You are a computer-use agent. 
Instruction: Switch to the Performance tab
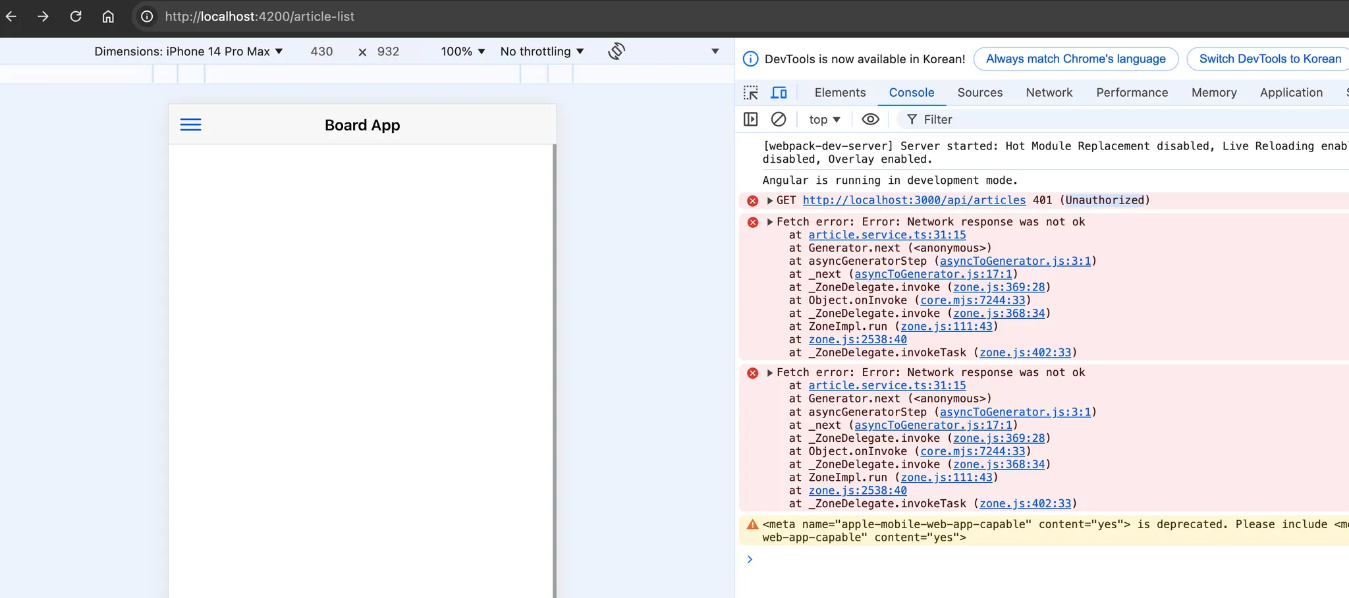coord(1132,93)
